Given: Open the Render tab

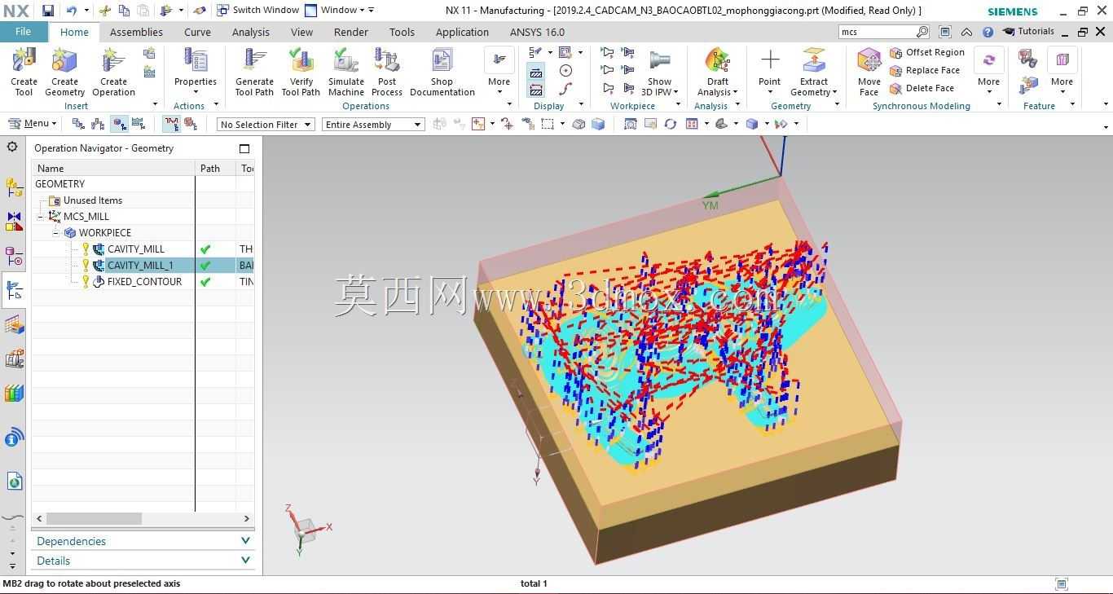Looking at the screenshot, I should click(351, 33).
